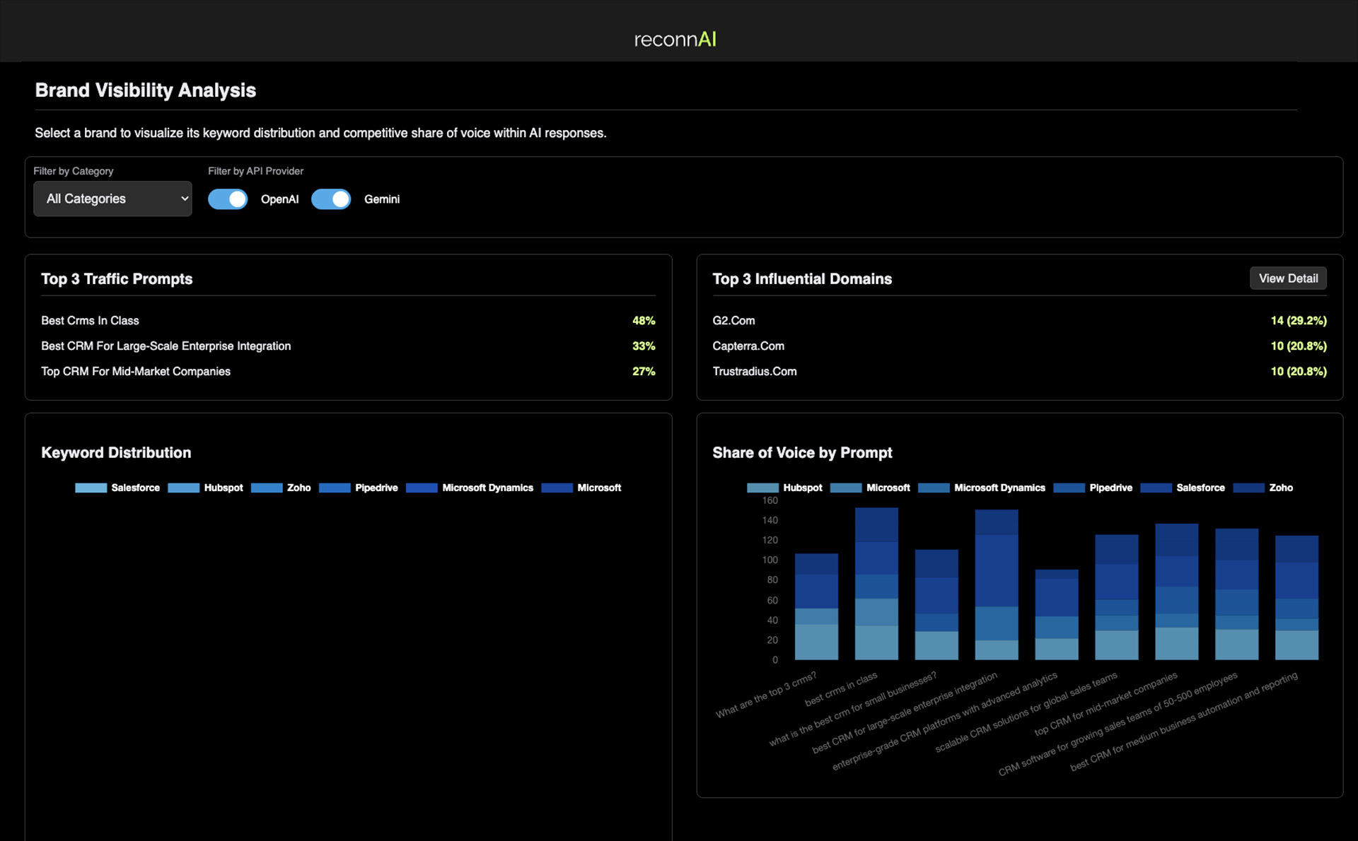
Task: Click the enterprise-grade advanced analytics bar
Action: pyautogui.click(x=1057, y=615)
